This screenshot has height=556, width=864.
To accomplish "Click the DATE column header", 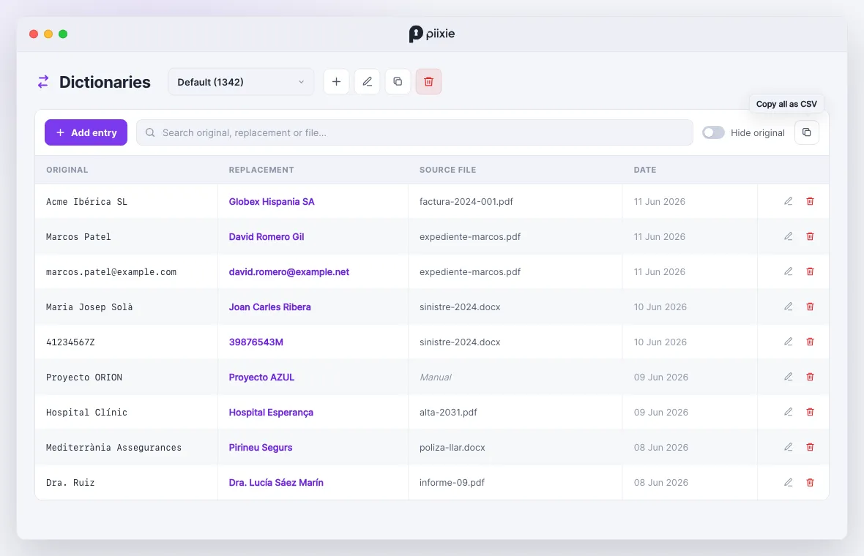I will click(644, 170).
